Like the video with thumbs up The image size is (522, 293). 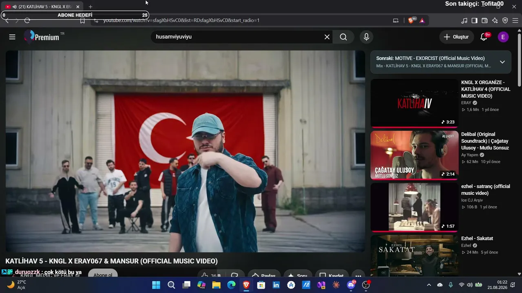pos(210,275)
